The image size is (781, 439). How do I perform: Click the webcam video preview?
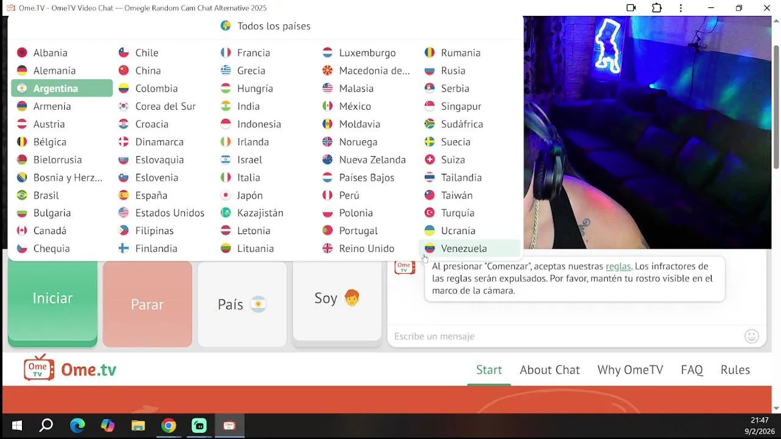[647, 132]
